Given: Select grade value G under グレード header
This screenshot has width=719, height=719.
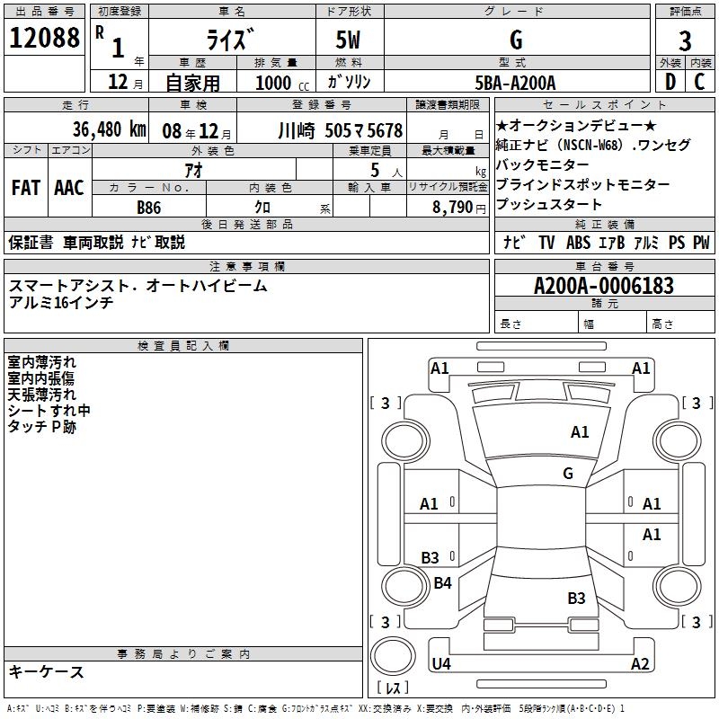Looking at the screenshot, I should point(516,40).
